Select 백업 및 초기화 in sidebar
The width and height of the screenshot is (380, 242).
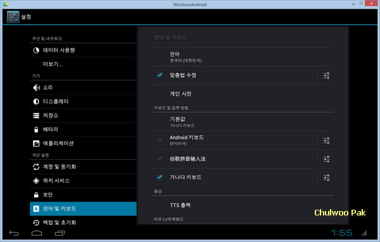tap(83, 222)
